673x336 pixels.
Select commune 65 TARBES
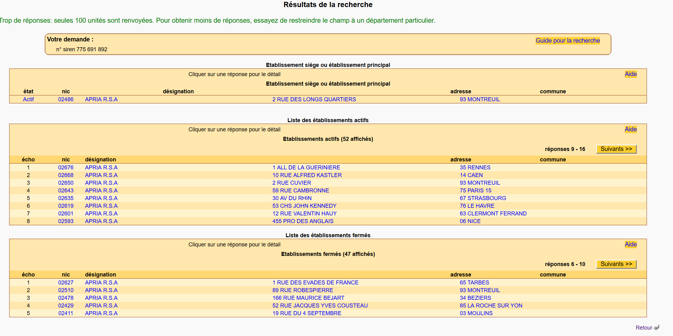[474, 282]
